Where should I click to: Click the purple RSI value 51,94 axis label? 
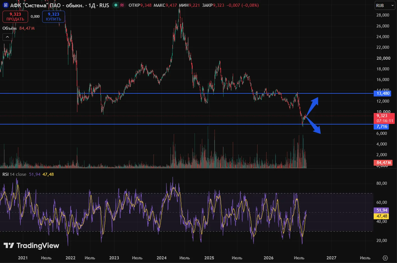click(382, 210)
